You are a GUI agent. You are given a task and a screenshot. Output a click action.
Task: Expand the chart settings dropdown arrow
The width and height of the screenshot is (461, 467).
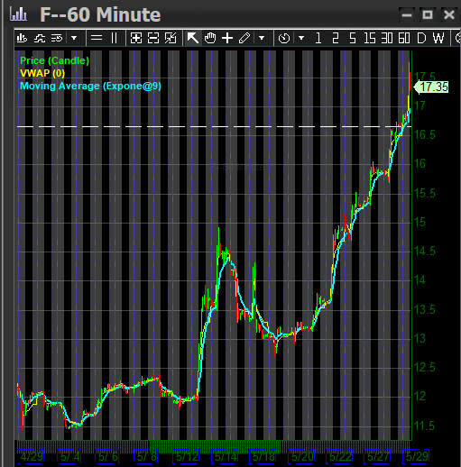pyautogui.click(x=74, y=38)
